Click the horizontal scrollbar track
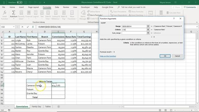This screenshot has height=112, width=199. (159, 107)
